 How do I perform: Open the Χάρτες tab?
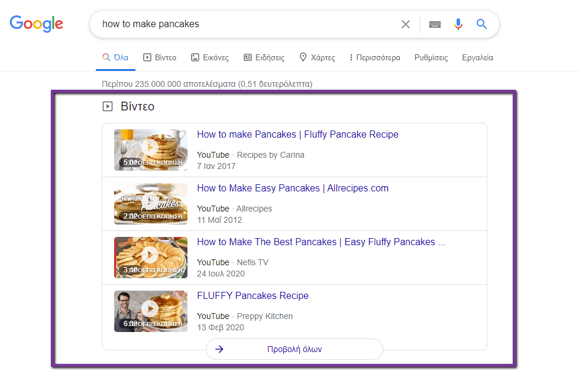[x=317, y=57]
